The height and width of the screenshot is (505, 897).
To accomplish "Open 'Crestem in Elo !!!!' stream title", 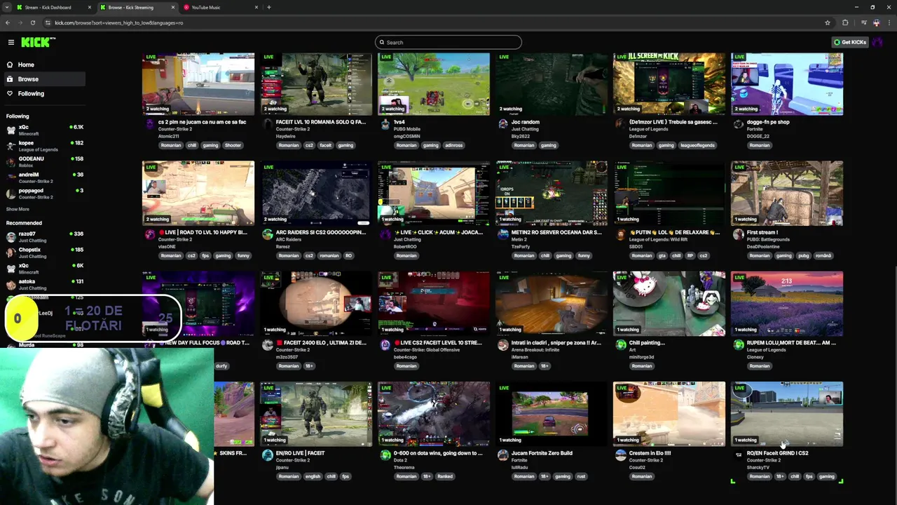I will 650,453.
